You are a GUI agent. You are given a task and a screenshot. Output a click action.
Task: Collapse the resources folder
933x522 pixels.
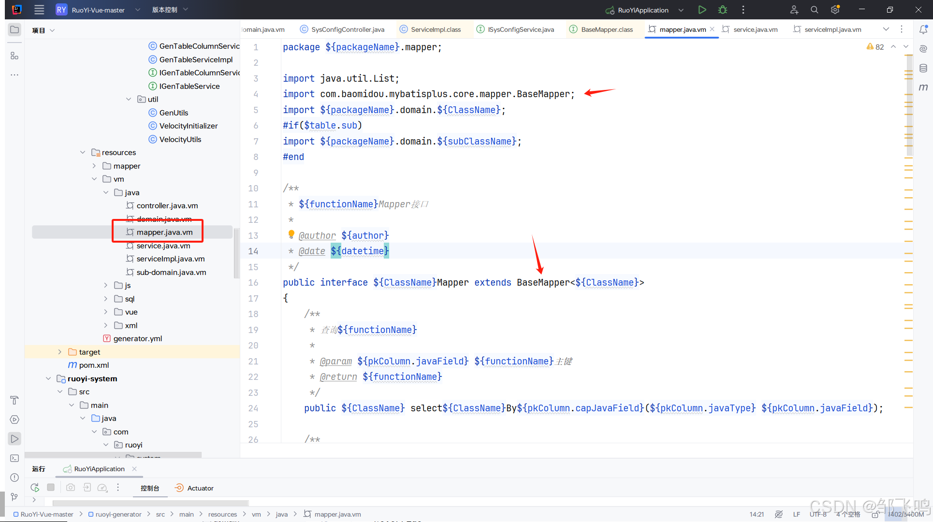click(x=83, y=152)
